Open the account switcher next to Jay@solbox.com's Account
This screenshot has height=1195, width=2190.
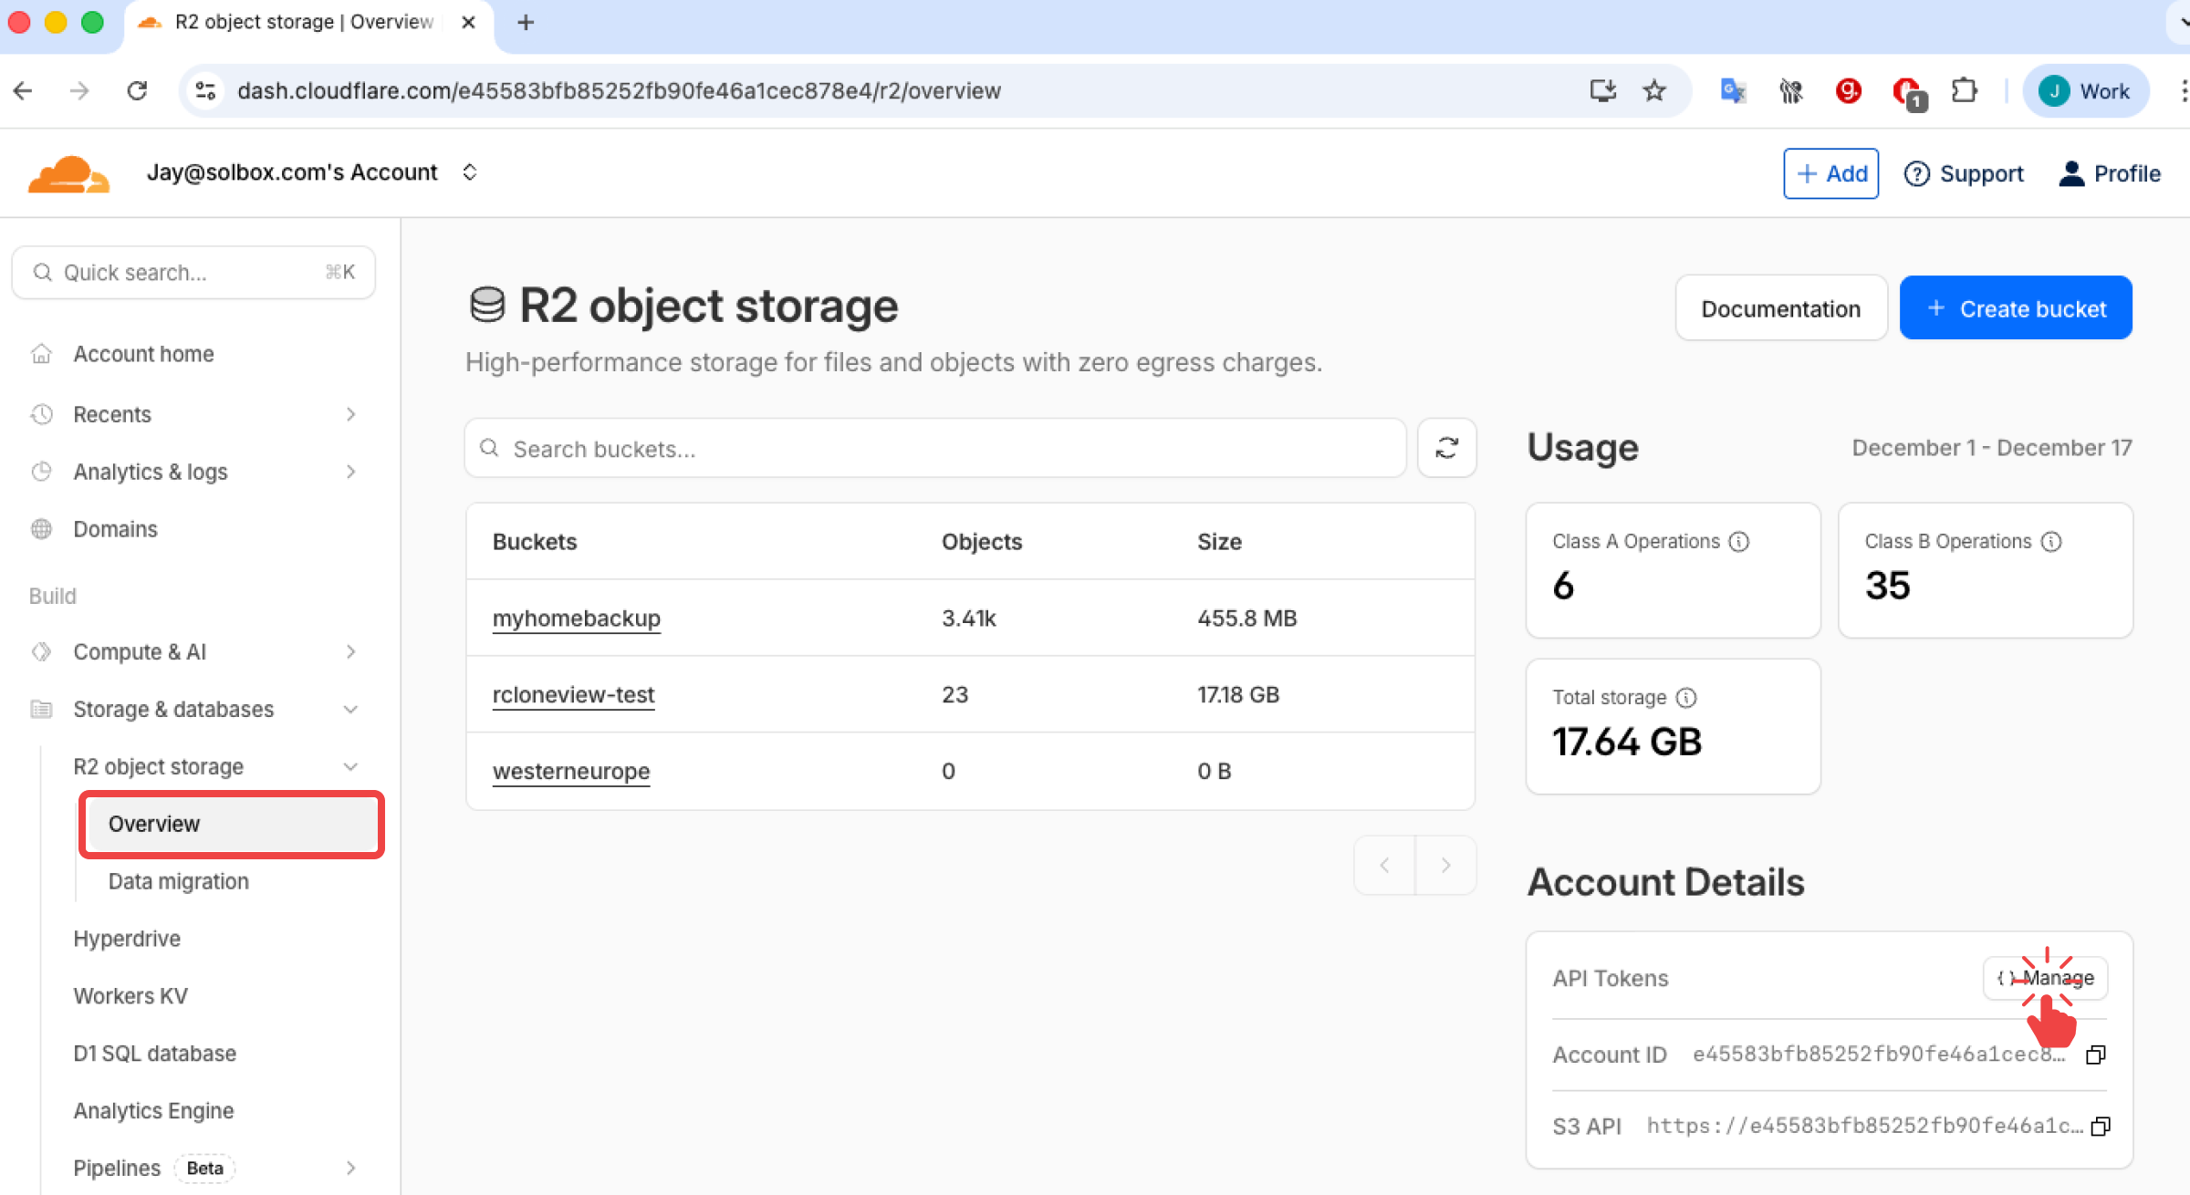(x=469, y=172)
